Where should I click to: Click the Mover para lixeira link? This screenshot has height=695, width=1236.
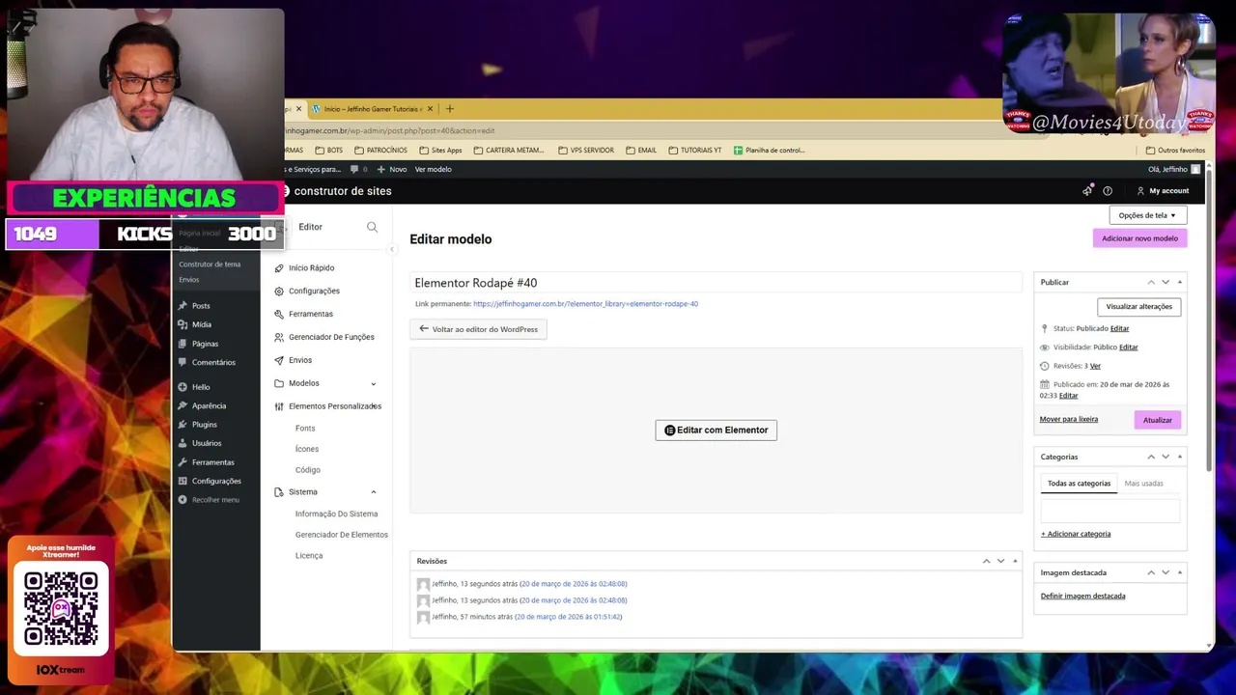[x=1068, y=420]
